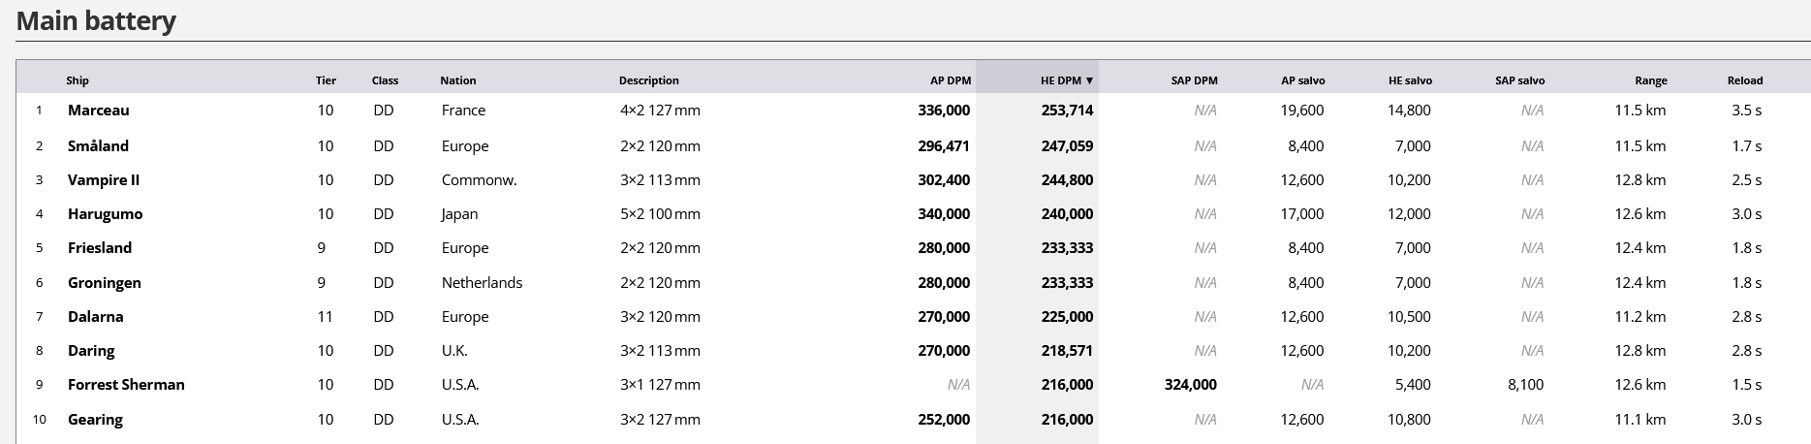
Task: Open the Småland ship entry
Action: coord(98,146)
